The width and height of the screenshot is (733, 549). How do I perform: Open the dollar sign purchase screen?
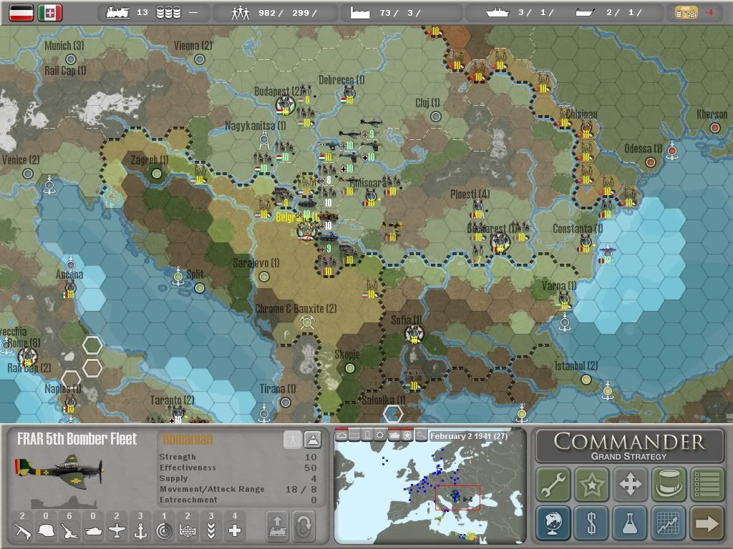(591, 523)
